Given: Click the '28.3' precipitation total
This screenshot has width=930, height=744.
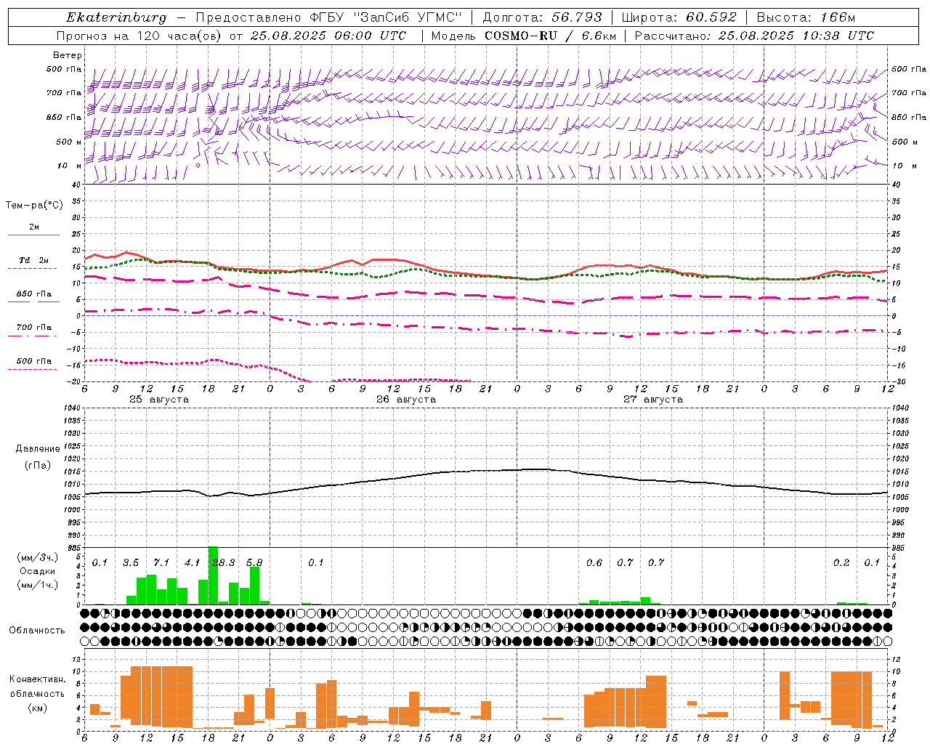Looking at the screenshot, I should click(x=223, y=562).
